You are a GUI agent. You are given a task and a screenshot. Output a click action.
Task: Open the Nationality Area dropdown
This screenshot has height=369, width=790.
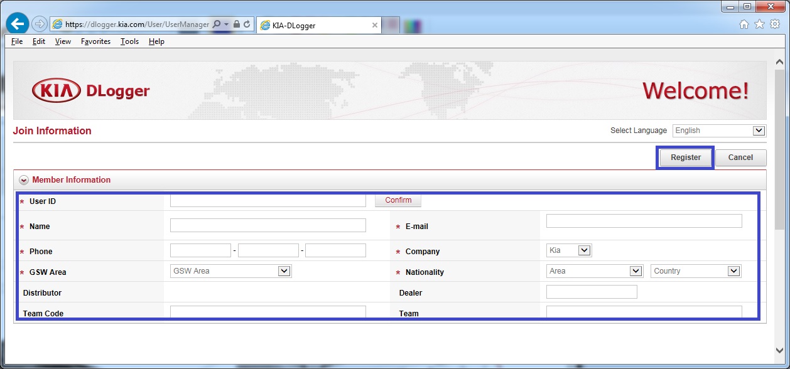pyautogui.click(x=595, y=271)
